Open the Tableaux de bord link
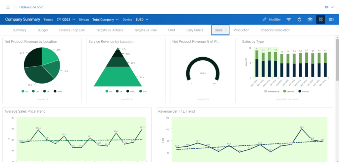 31,7
